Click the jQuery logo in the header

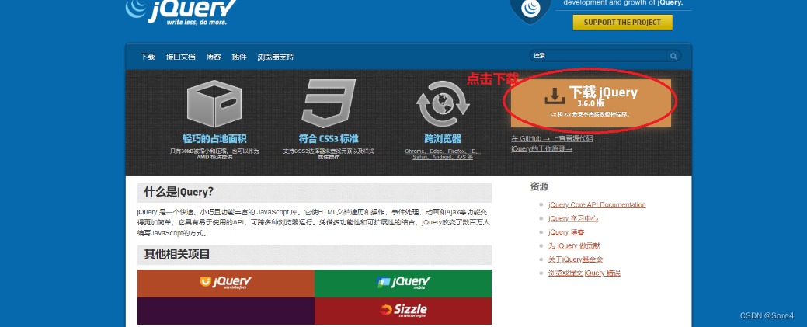[181, 12]
